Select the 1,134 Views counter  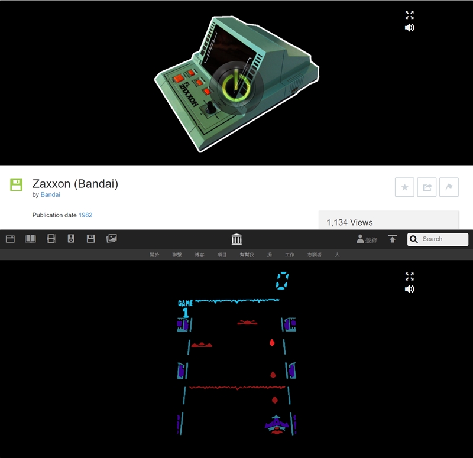pyautogui.click(x=349, y=223)
